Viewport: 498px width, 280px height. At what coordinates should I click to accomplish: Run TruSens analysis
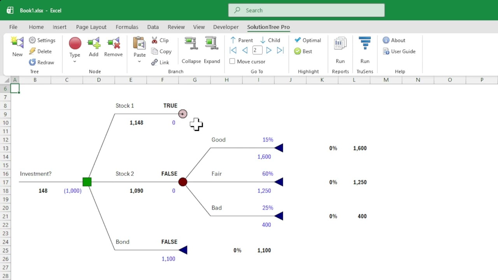[365, 50]
